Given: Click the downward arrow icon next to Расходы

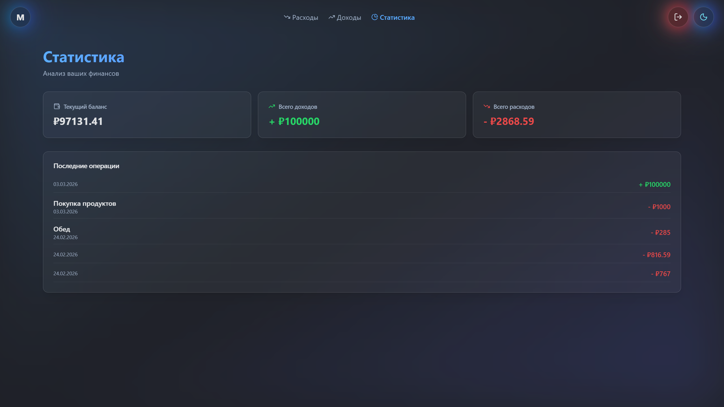Looking at the screenshot, I should [287, 17].
